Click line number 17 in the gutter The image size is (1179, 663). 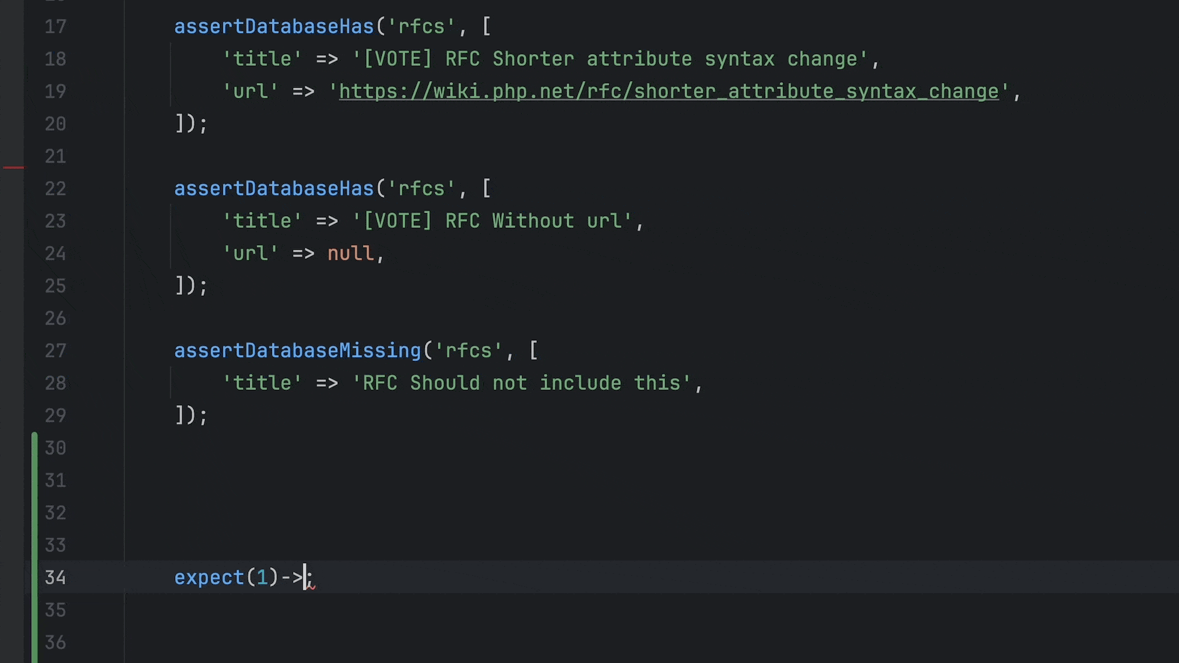click(55, 27)
